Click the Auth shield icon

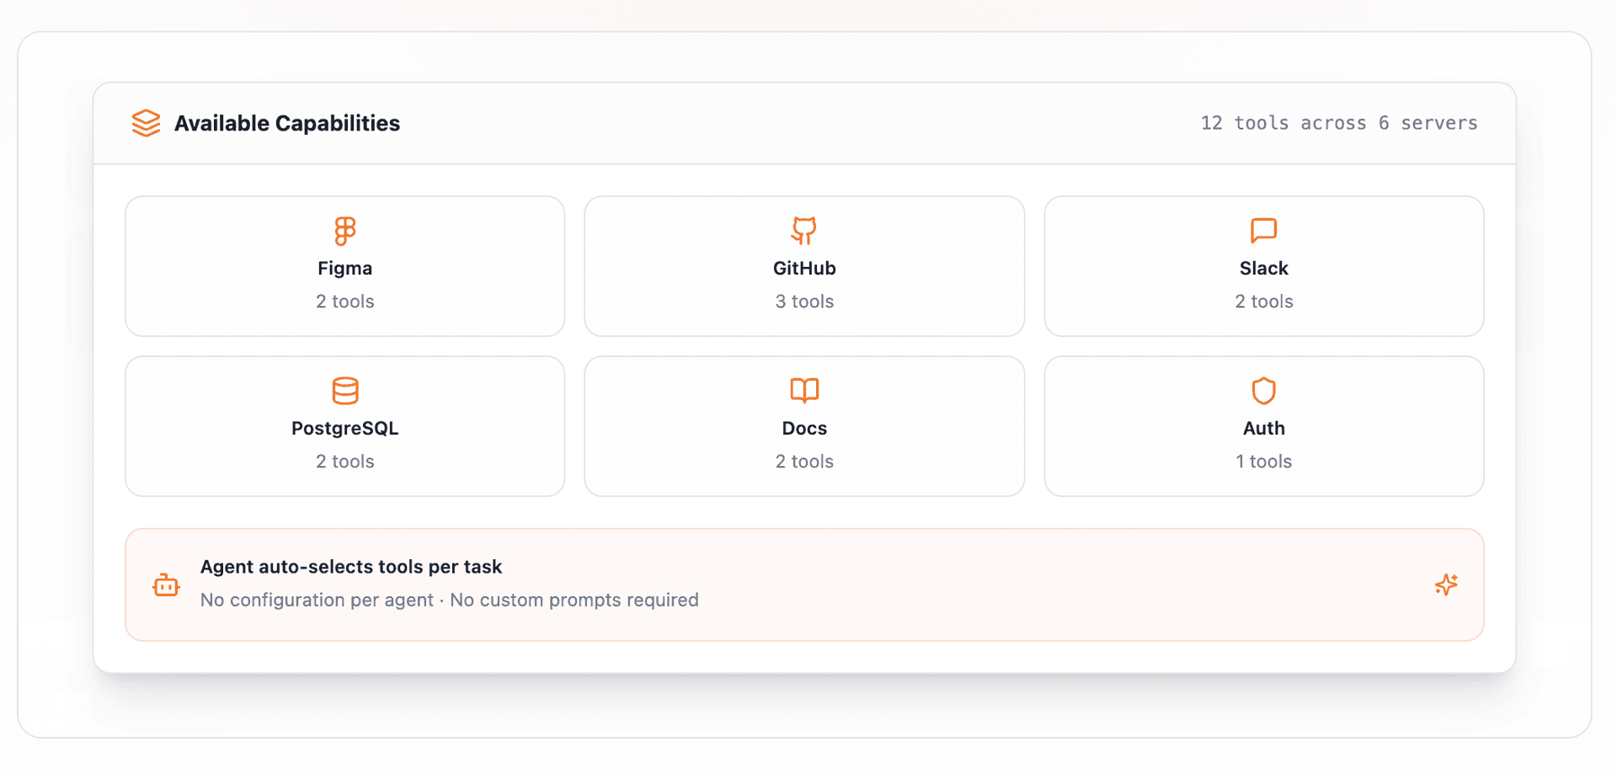pos(1263,390)
